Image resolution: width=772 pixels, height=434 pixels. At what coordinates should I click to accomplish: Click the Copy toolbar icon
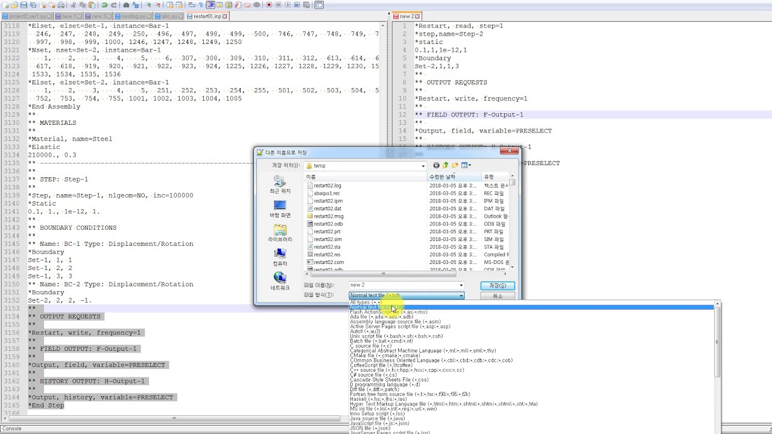coord(83,5)
